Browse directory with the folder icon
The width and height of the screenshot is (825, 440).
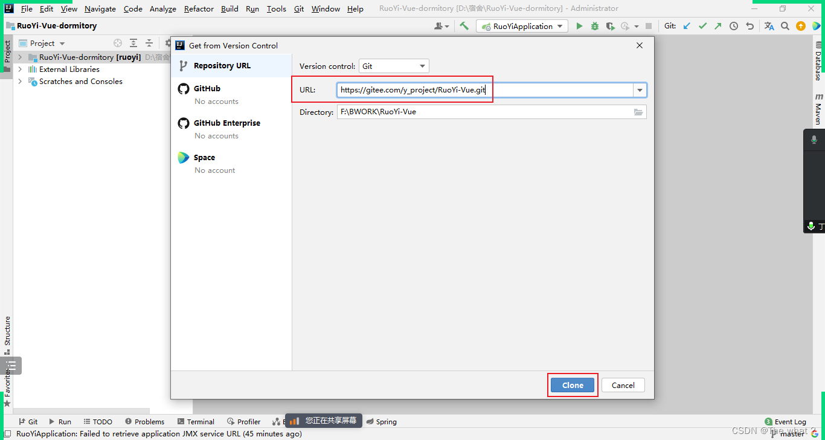click(x=638, y=112)
